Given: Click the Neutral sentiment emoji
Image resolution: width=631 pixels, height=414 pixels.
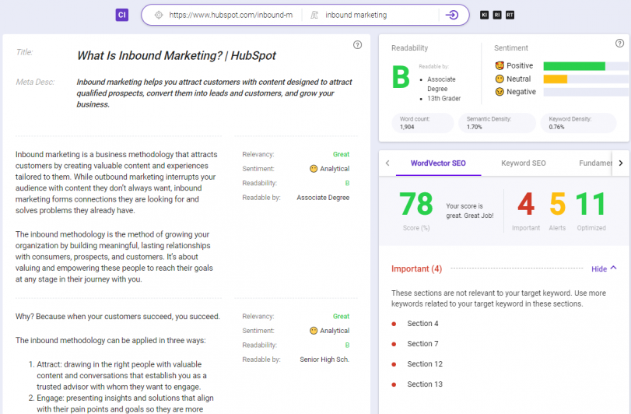Looking at the screenshot, I should click(500, 79).
